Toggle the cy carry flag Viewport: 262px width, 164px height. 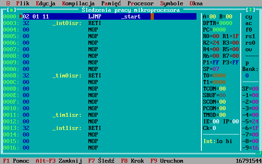point(248,17)
